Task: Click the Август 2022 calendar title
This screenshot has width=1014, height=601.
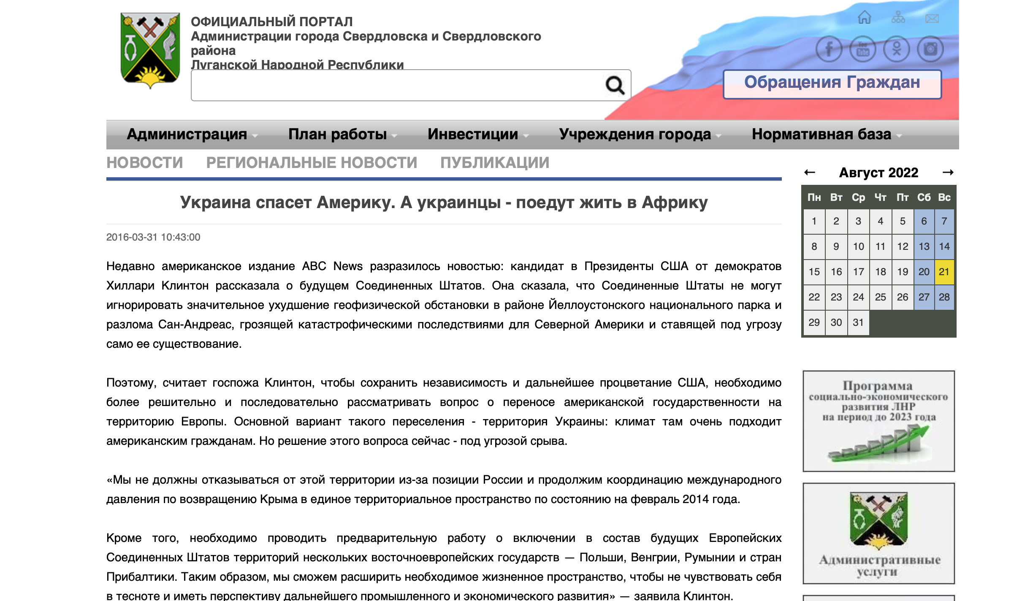Action: [878, 173]
